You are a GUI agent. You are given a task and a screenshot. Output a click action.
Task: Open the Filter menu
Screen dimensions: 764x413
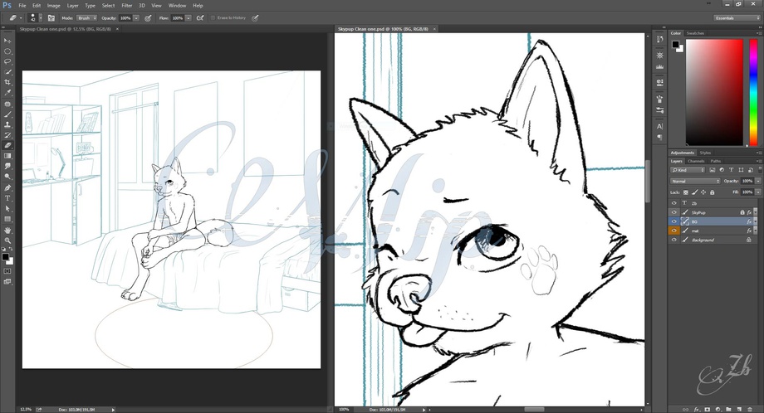126,5
